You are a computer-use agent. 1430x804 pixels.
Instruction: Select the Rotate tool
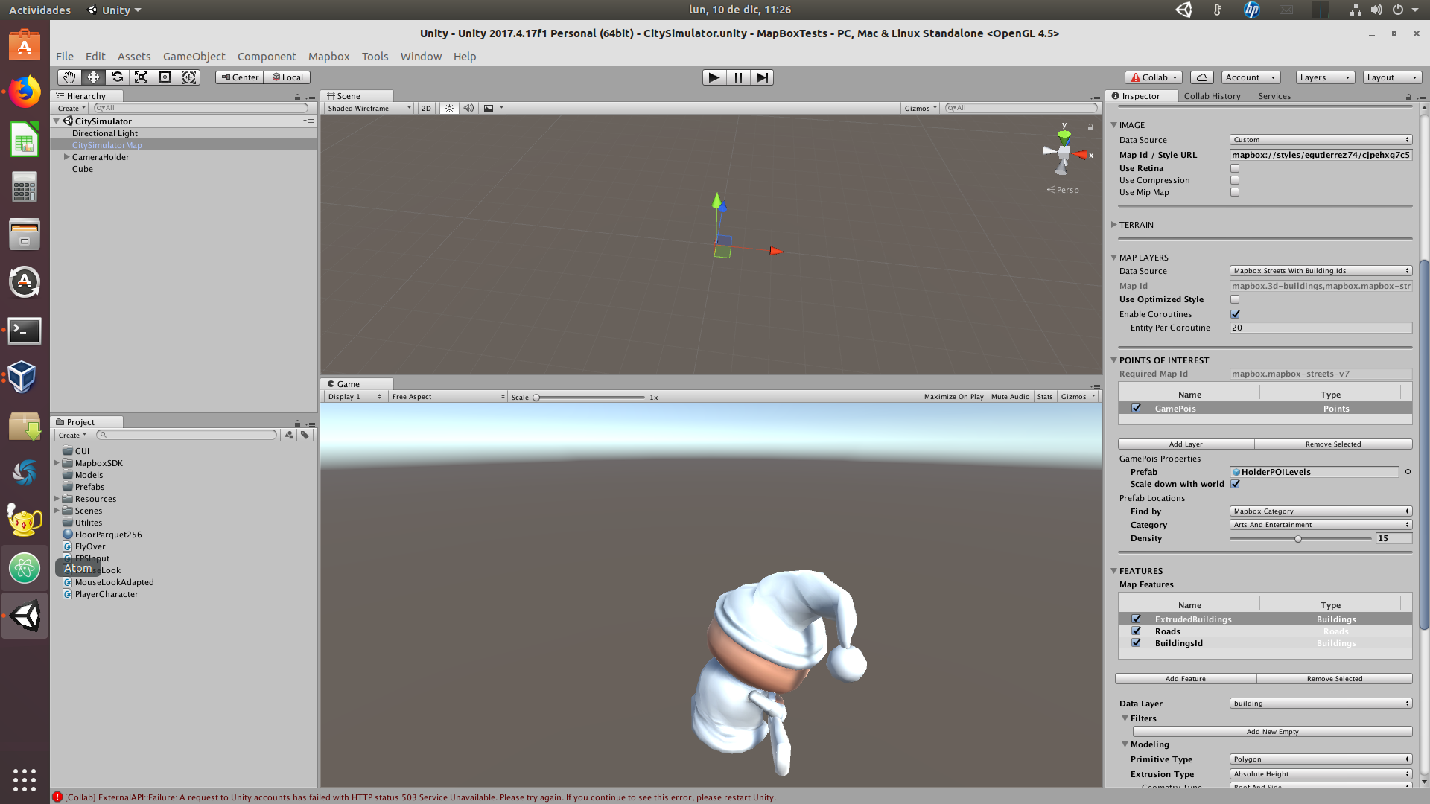[117, 77]
